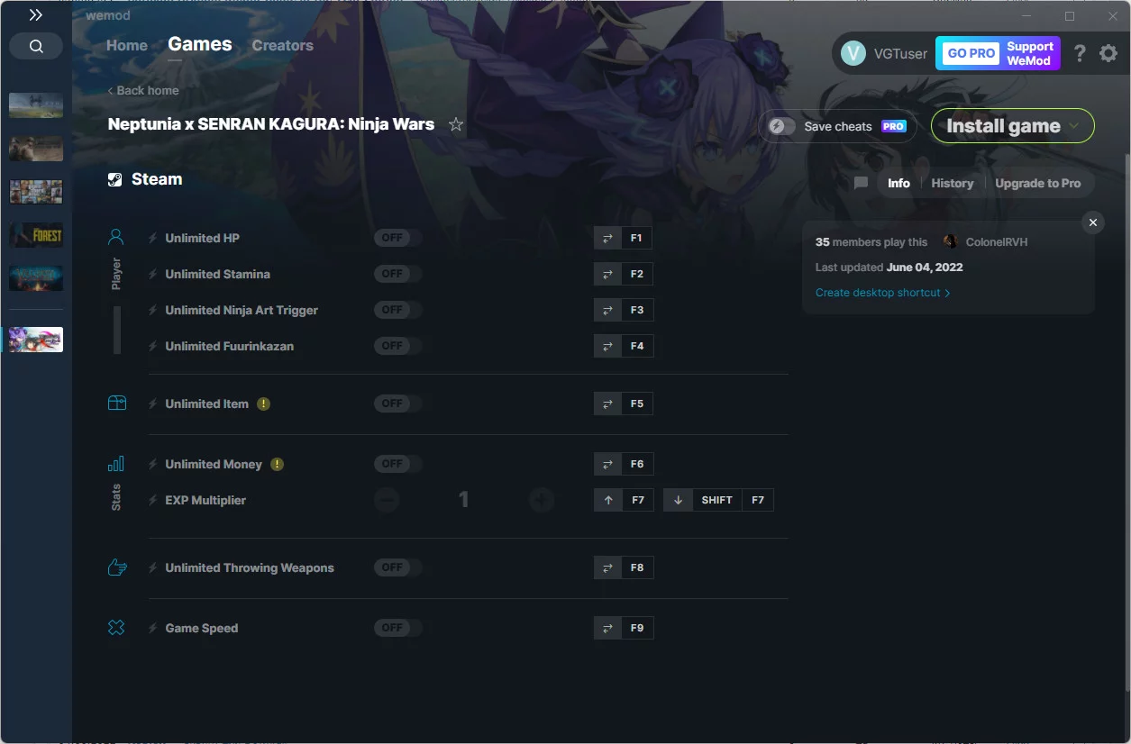Switch to the Games tab
Screen dimensions: 1131x744
click(x=200, y=44)
